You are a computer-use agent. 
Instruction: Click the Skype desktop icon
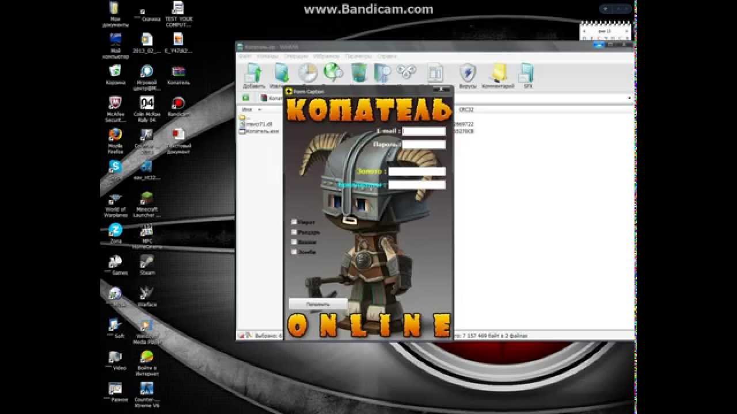115,170
